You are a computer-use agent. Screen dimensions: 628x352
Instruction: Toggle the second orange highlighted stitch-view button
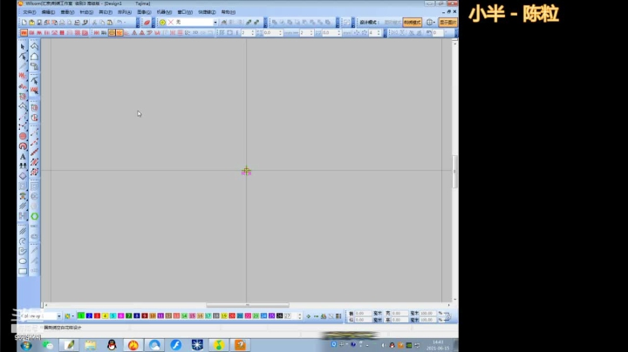coord(119,33)
